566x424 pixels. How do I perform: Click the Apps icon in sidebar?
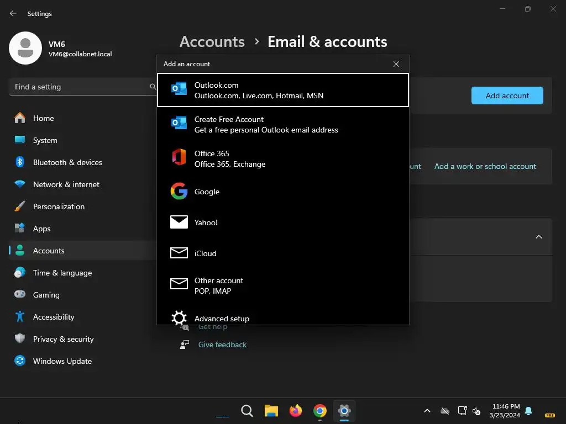[20, 228]
